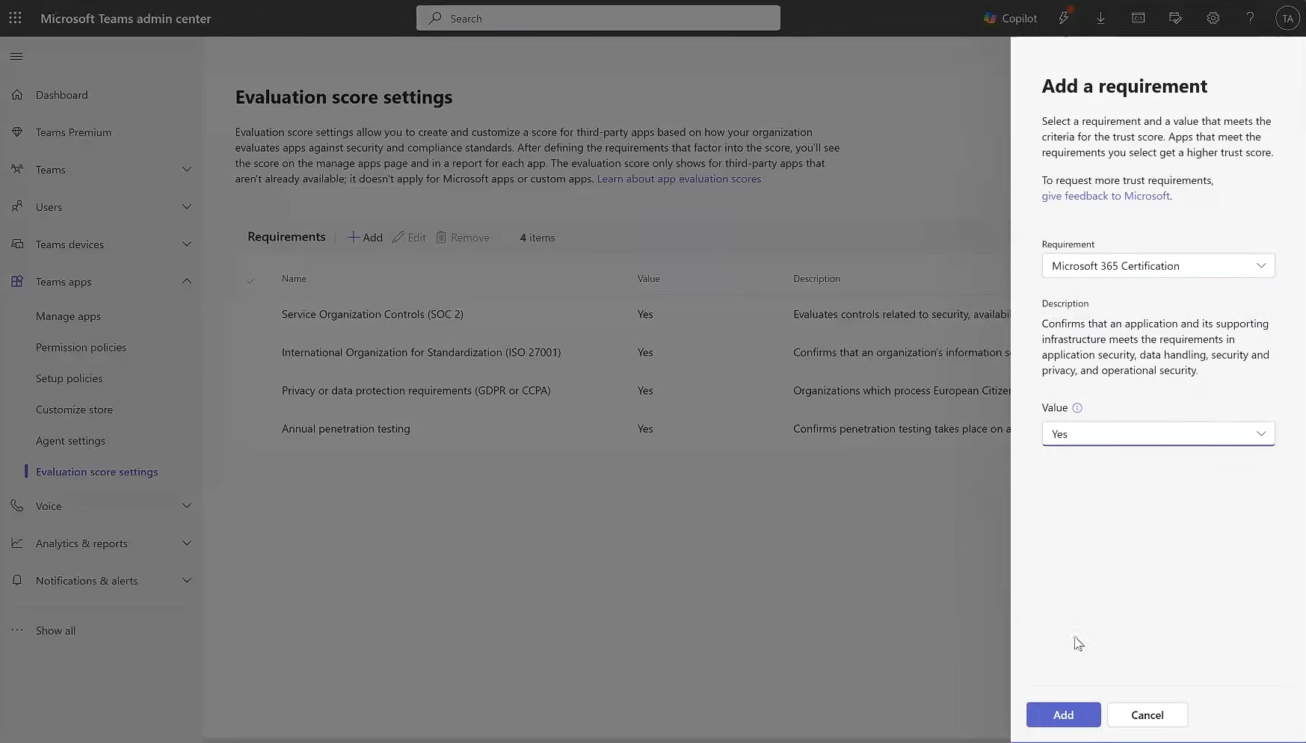This screenshot has width=1306, height=743.
Task: Open Permission policies page
Action: tap(81, 347)
